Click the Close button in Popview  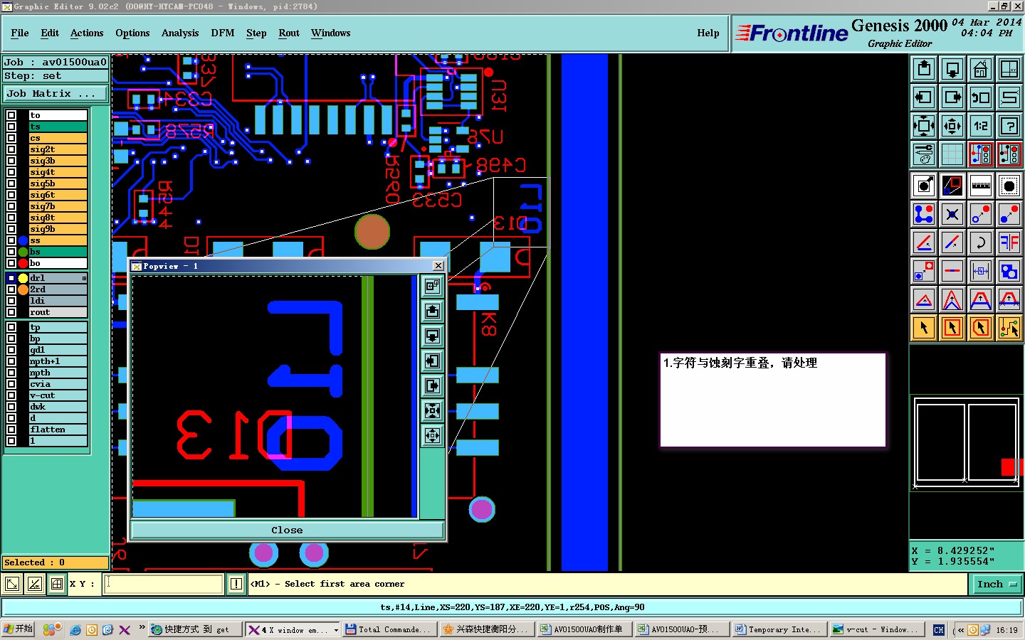287,530
